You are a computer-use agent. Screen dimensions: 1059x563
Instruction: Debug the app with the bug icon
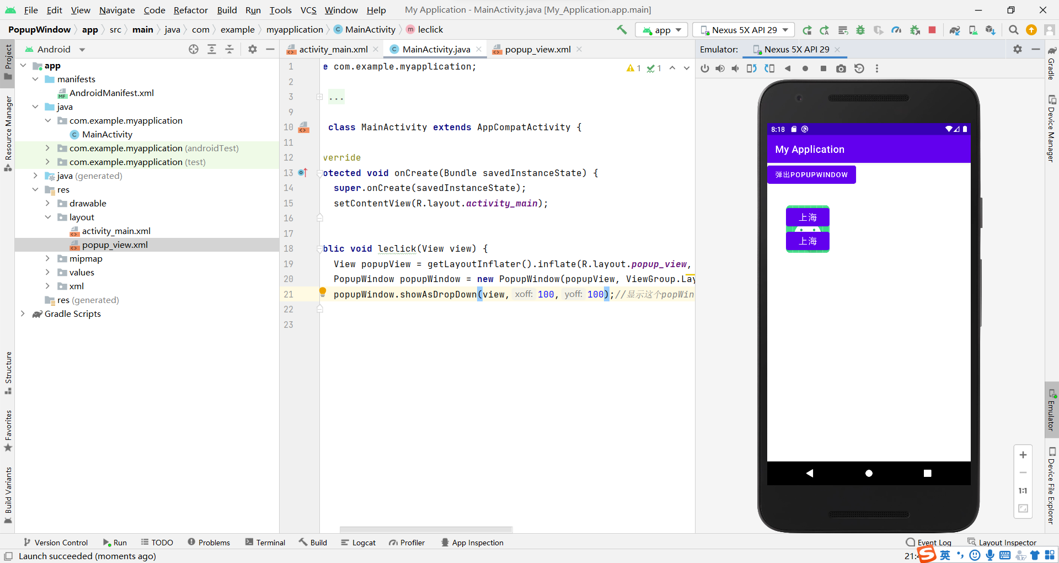click(860, 30)
